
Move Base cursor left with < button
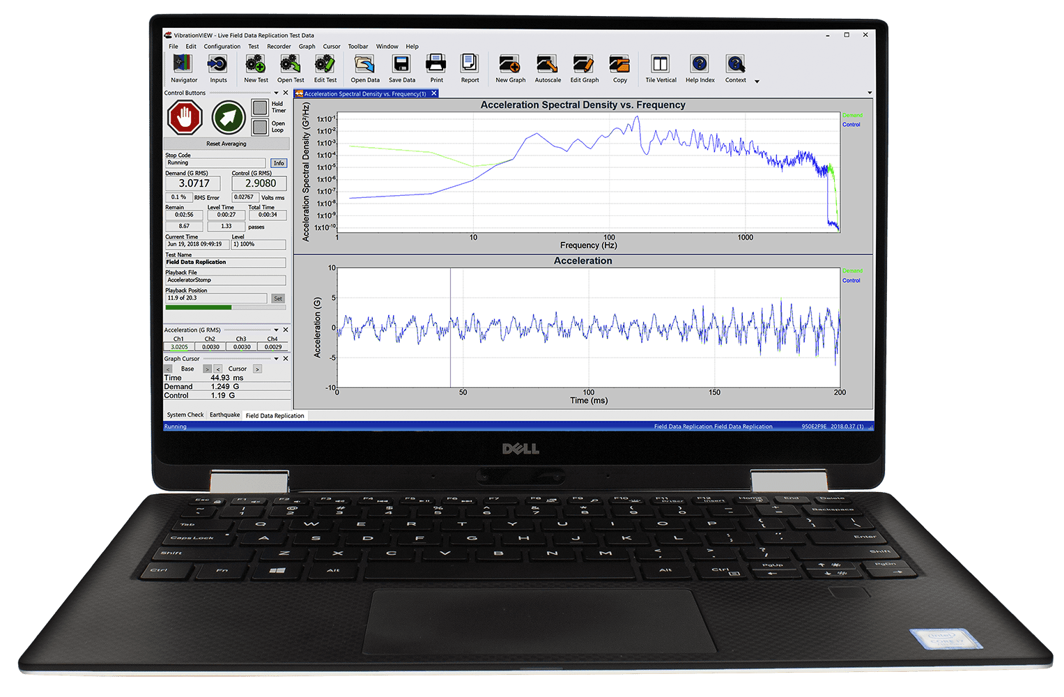pyautogui.click(x=168, y=369)
